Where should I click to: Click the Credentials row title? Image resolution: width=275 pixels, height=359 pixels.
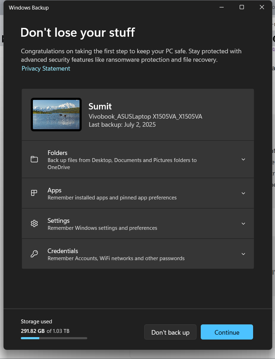click(x=63, y=251)
